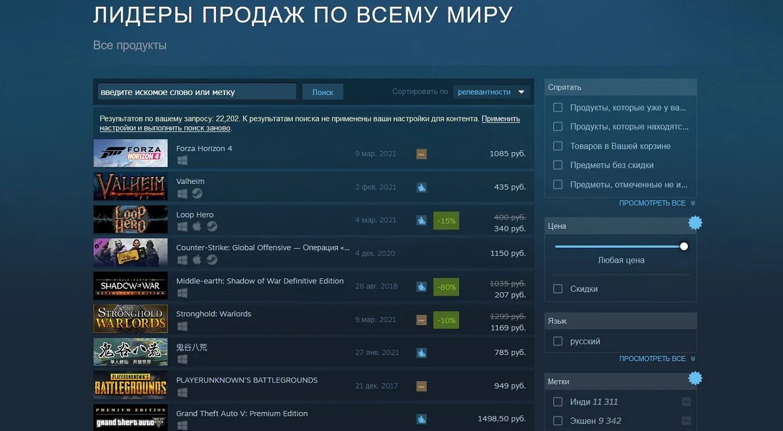This screenshot has width=783, height=431.
Task: Collapse the Спрятать panel header
Action: coord(620,87)
